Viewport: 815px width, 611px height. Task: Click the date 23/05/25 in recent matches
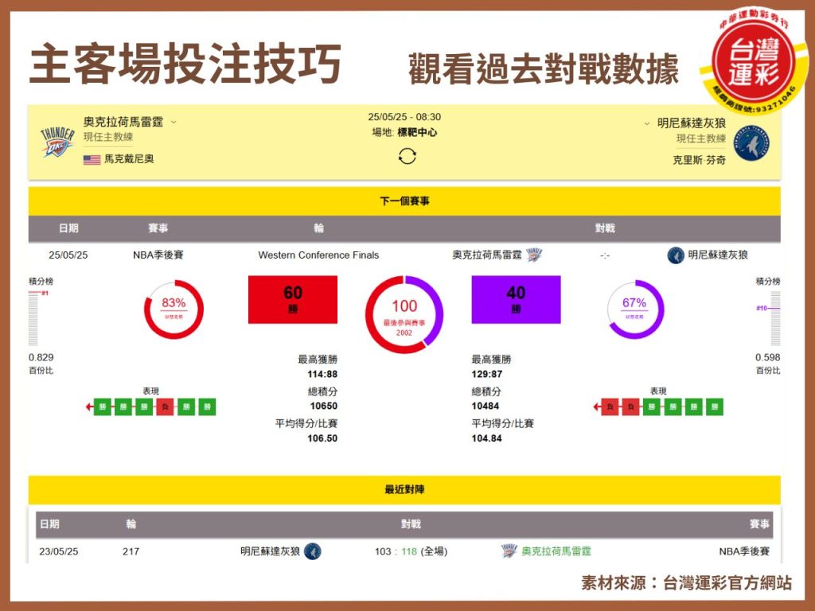click(59, 551)
